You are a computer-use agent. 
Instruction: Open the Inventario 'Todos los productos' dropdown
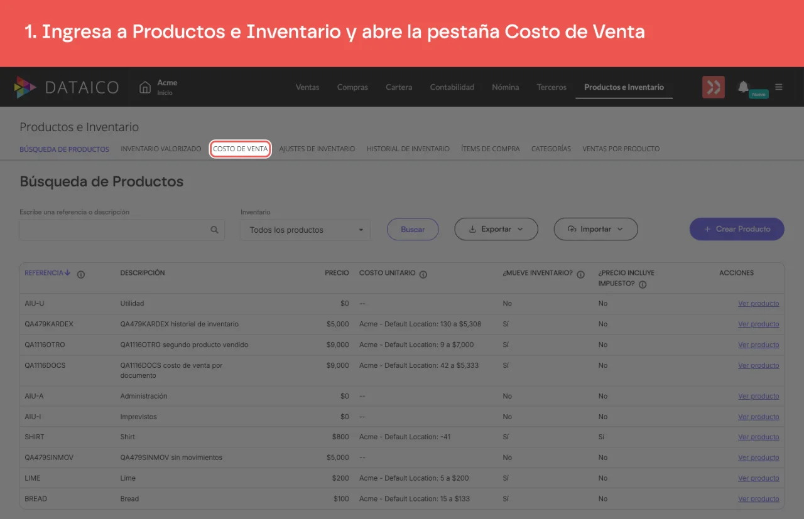pyautogui.click(x=305, y=230)
